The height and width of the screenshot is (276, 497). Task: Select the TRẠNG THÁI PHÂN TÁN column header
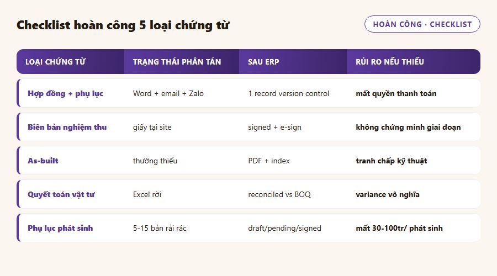point(182,61)
